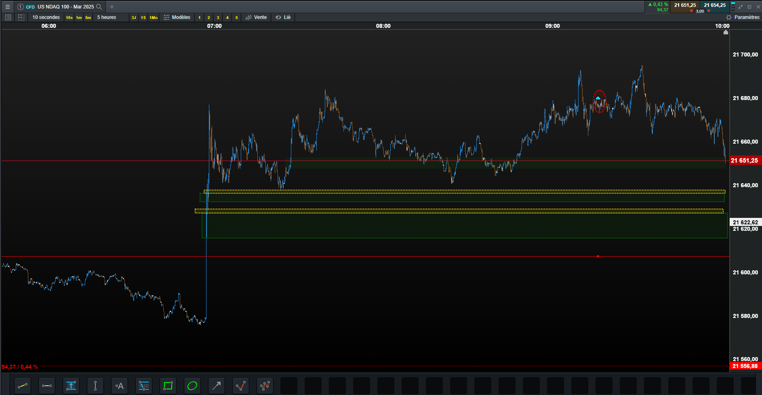Screen dimensions: 762x395
Task: Choose the text annotation tool
Action: pos(120,386)
